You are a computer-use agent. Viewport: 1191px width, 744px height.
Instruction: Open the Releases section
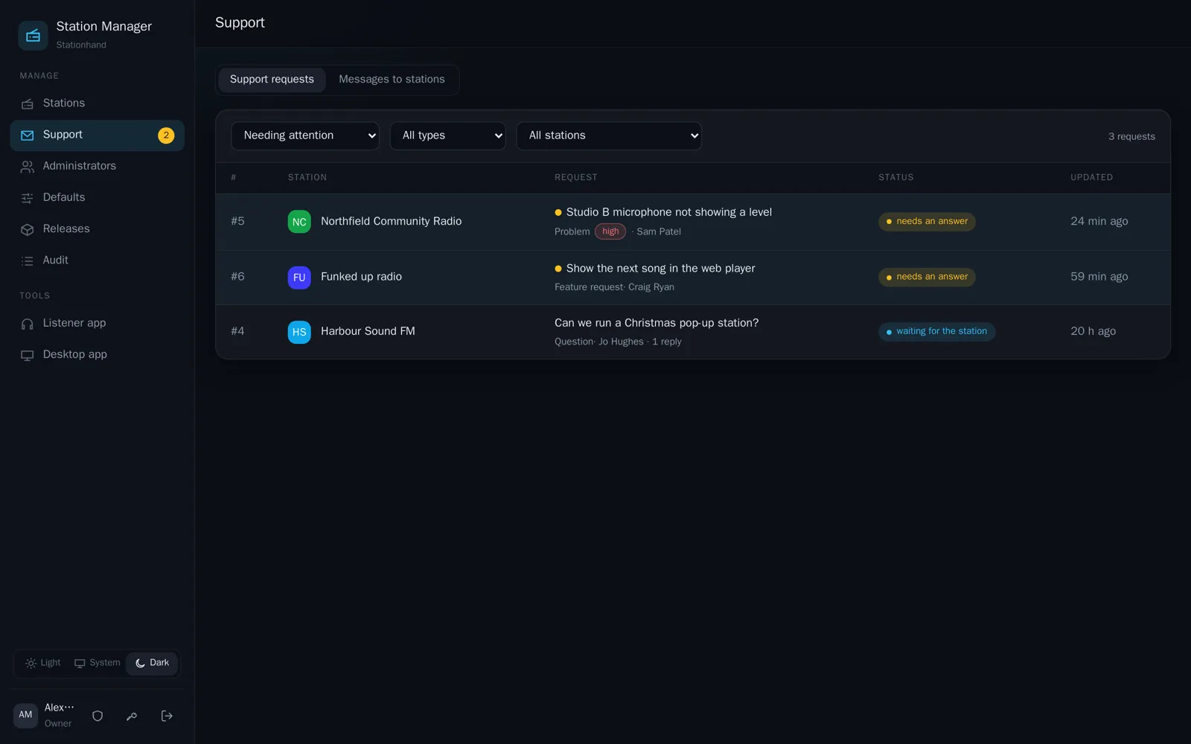click(x=97, y=229)
